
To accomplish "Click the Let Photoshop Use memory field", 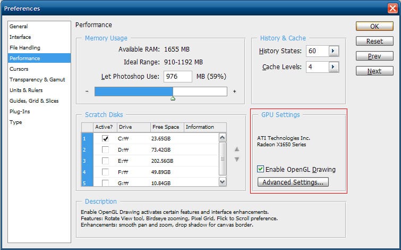I will (x=178, y=77).
